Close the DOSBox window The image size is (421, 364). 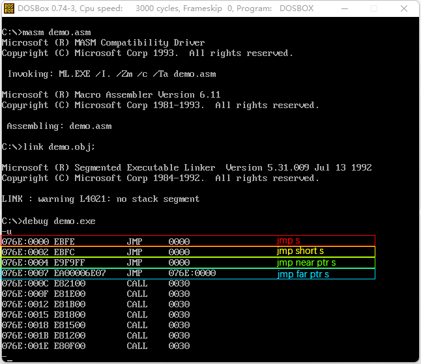[x=404, y=8]
